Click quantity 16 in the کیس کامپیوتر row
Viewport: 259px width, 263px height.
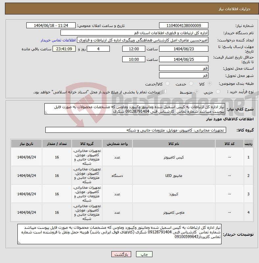point(57,157)
